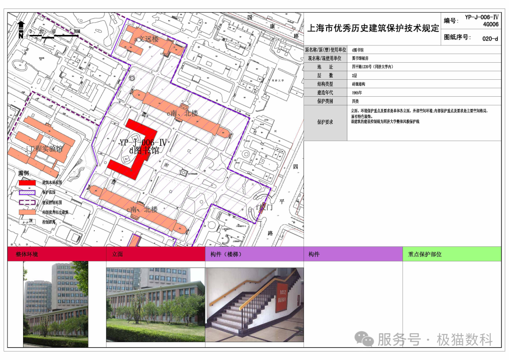Click the orange 相邻优秀历史建筑 legend swatch
The width and height of the screenshot is (509, 360).
[27, 212]
